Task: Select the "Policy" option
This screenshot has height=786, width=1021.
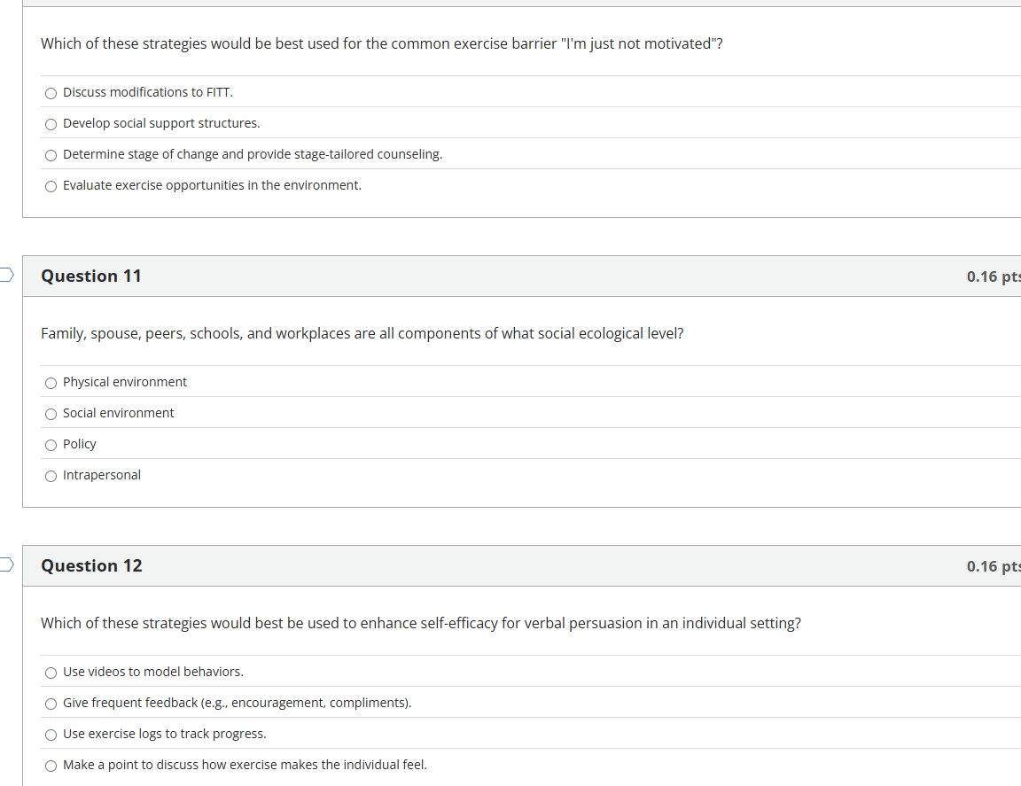Action: click(x=51, y=445)
